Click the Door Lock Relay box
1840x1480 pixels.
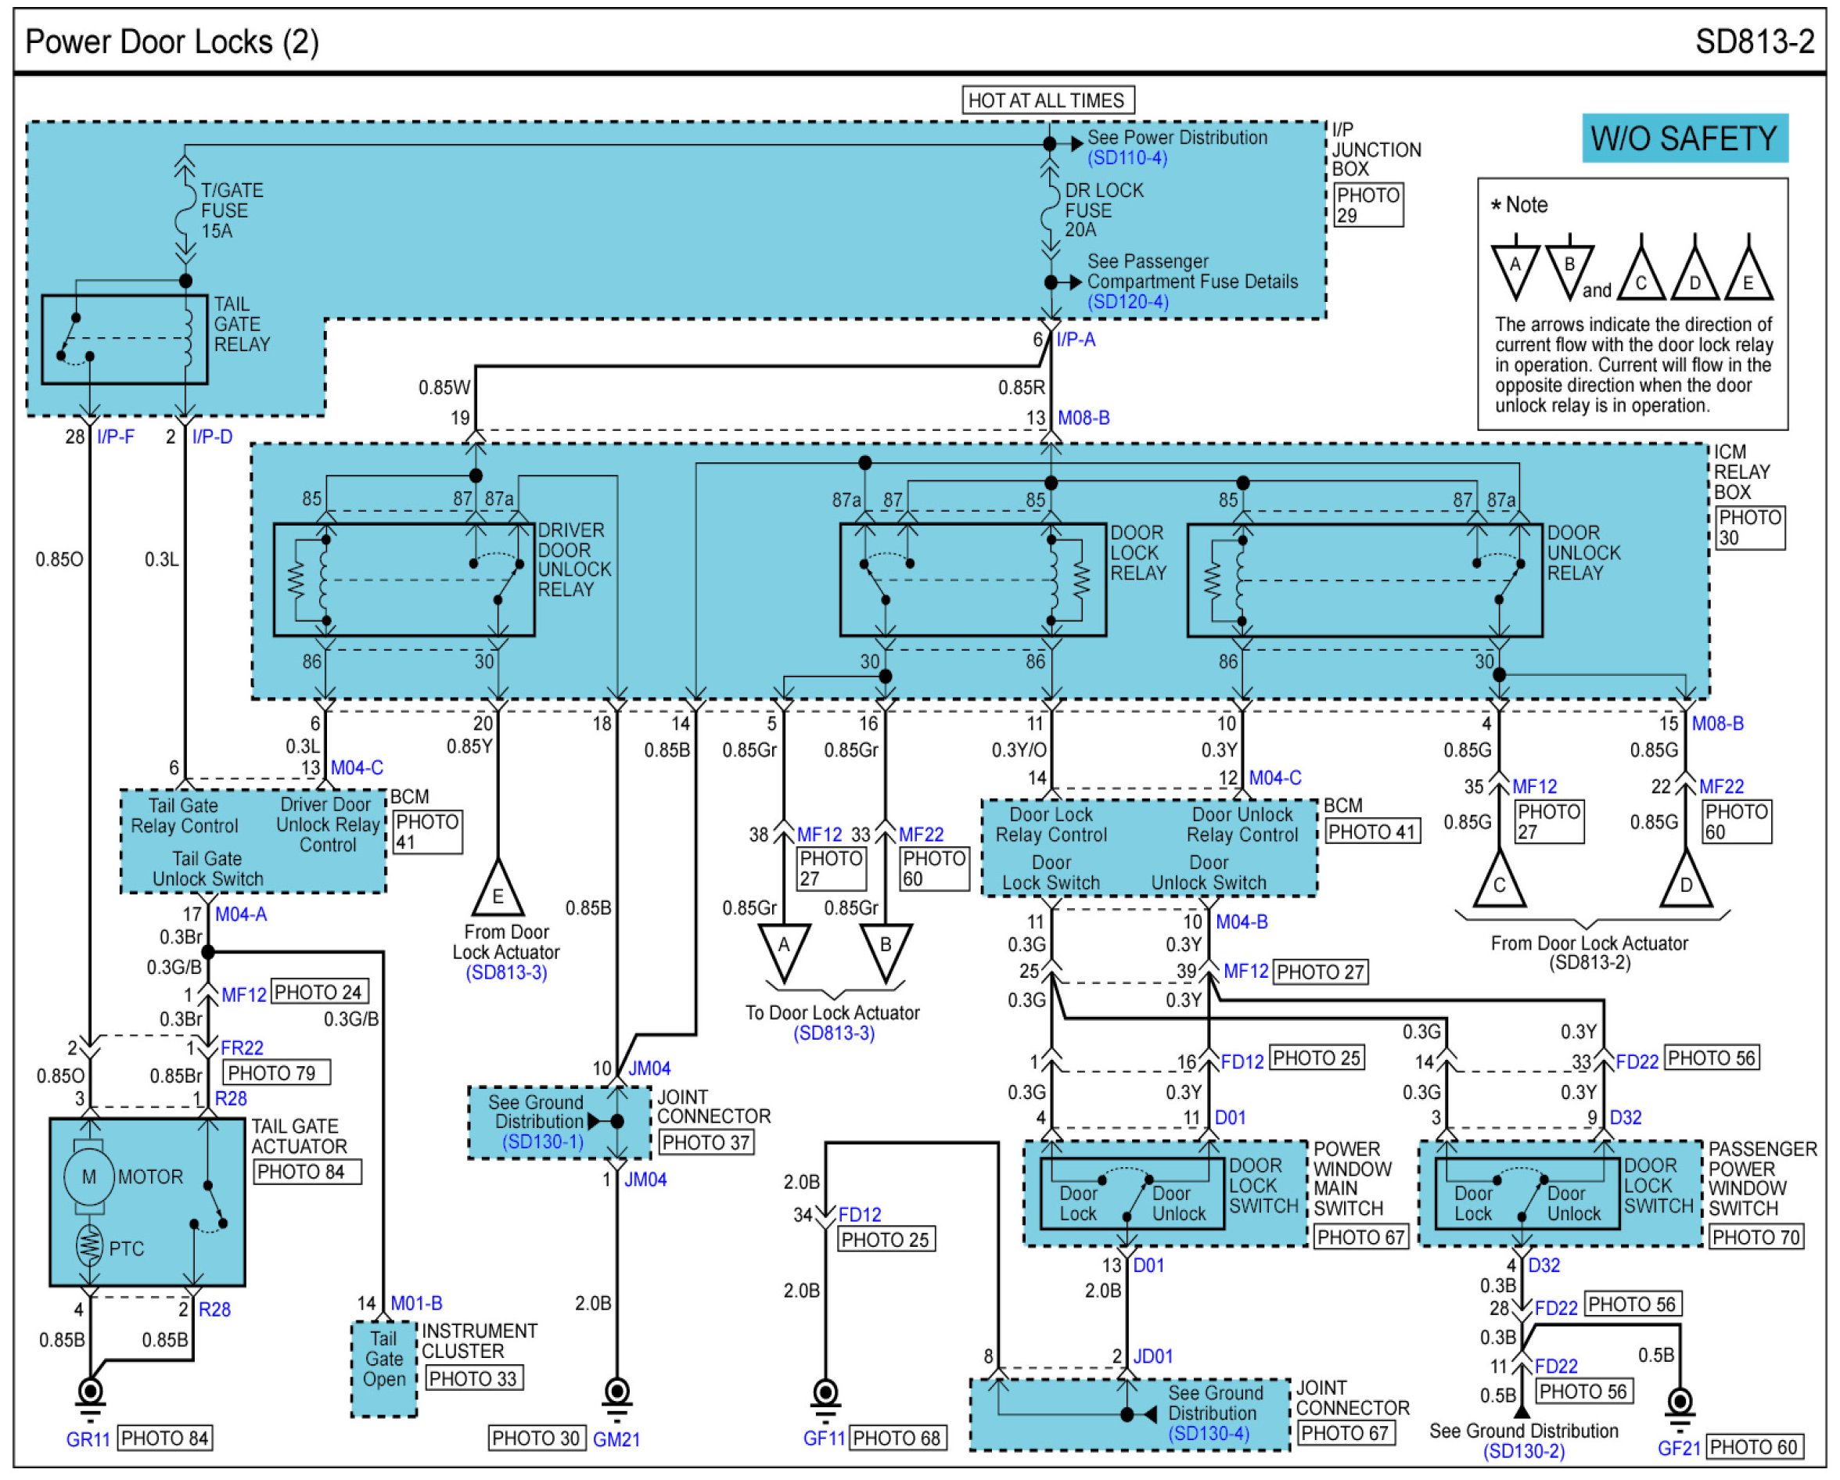tap(972, 580)
